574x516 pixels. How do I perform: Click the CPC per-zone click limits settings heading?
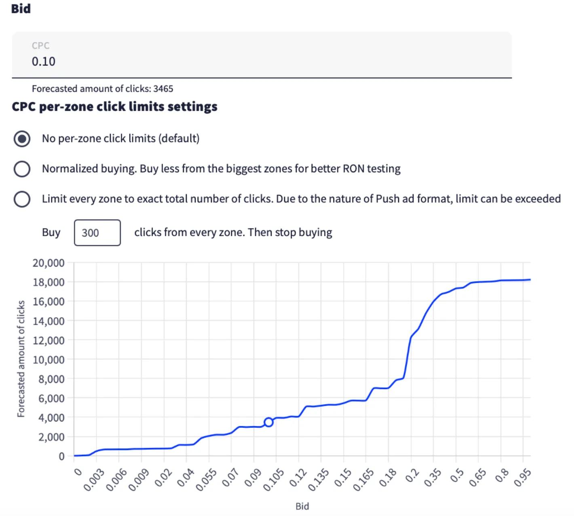click(114, 107)
